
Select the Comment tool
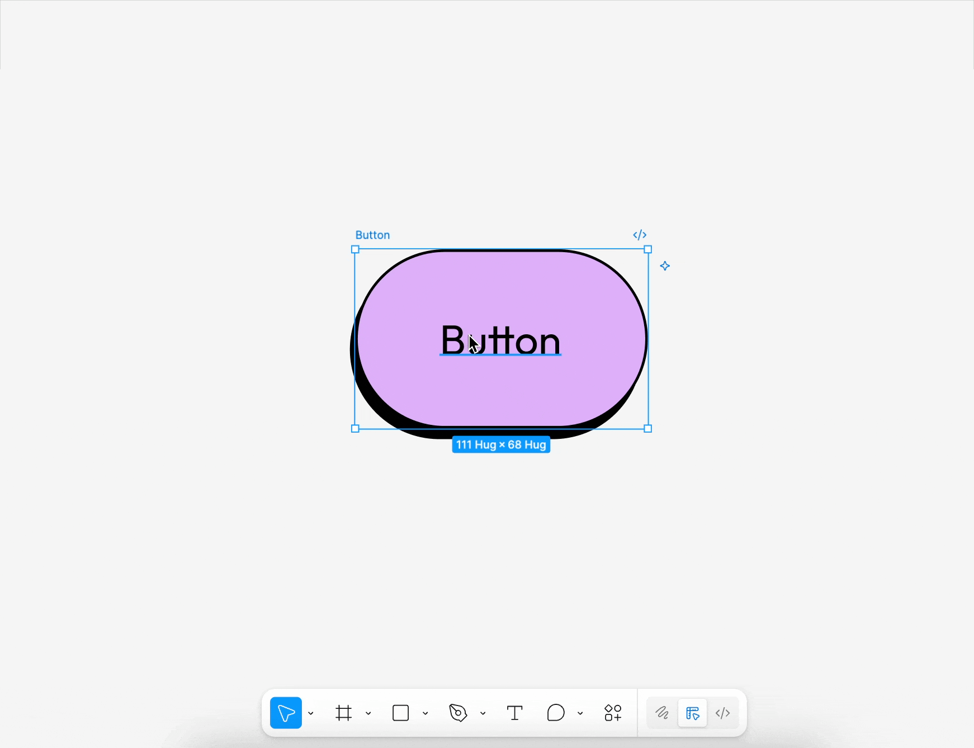556,713
